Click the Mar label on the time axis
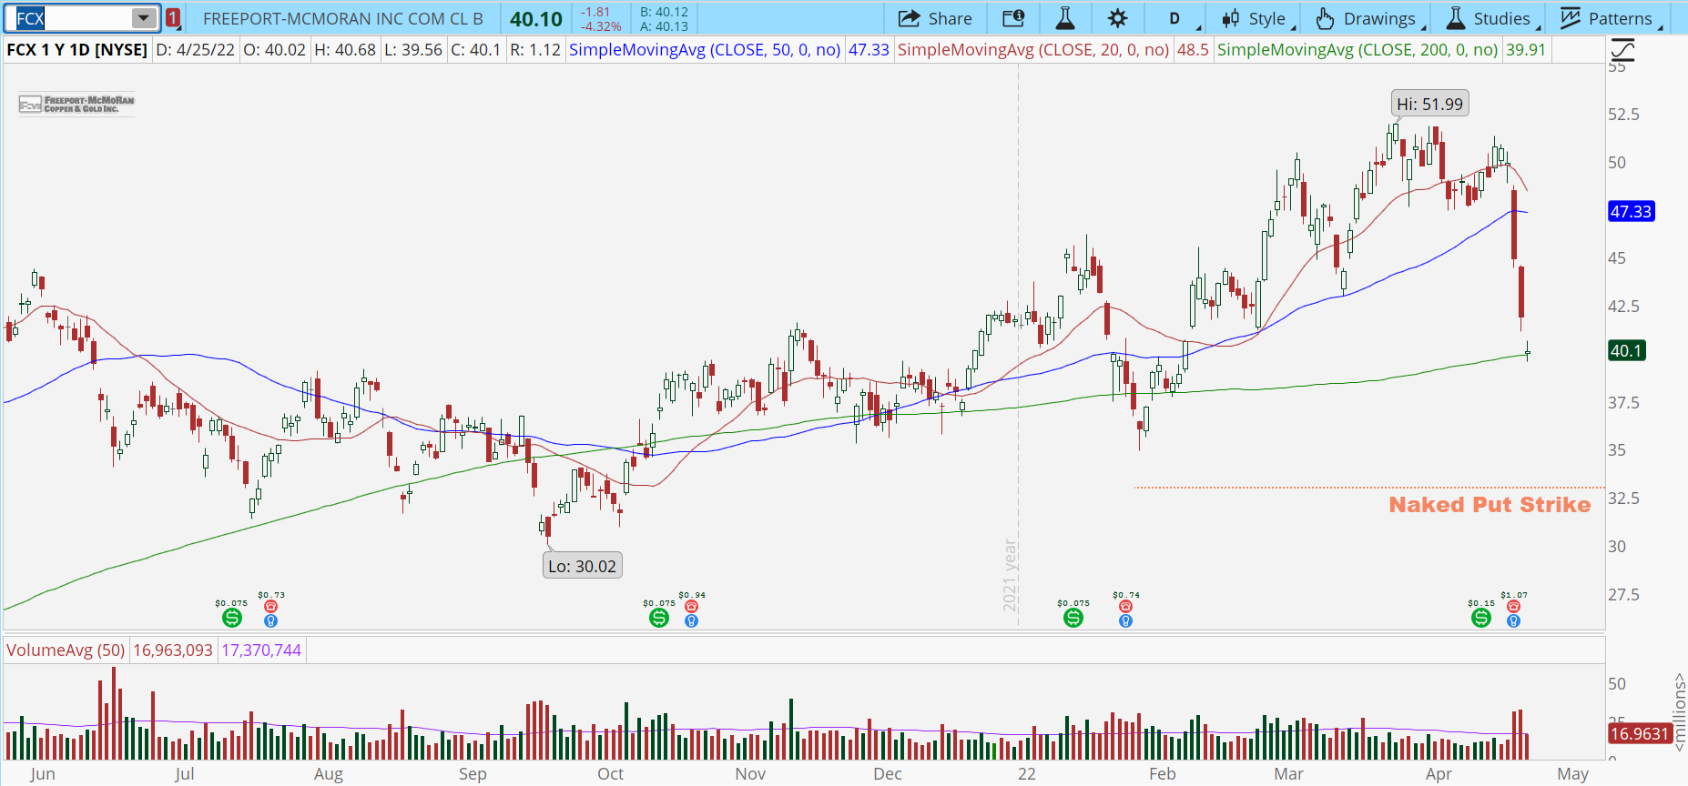This screenshot has width=1688, height=786. [1288, 774]
